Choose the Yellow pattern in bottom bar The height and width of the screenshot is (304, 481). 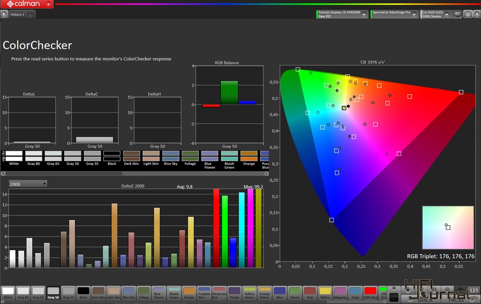pos(325,293)
